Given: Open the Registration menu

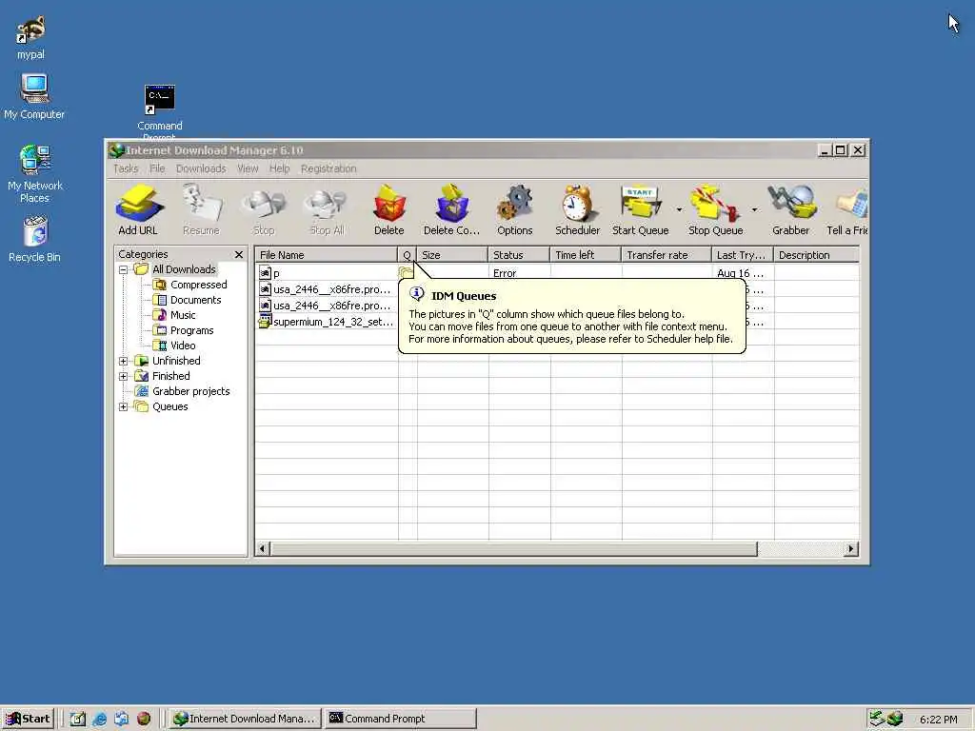Looking at the screenshot, I should (328, 168).
